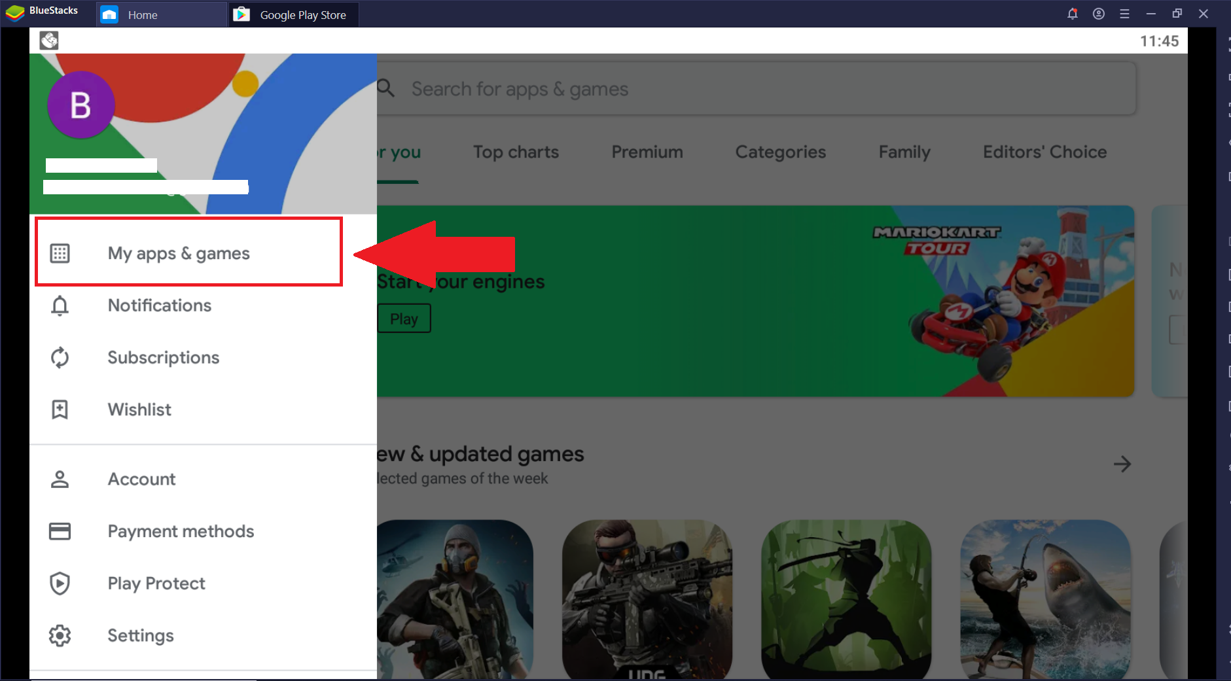Select the For you tab
This screenshot has width=1231, height=681.
[x=399, y=152]
